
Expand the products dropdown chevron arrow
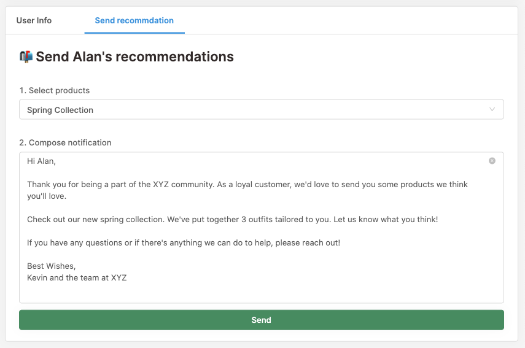pos(492,110)
